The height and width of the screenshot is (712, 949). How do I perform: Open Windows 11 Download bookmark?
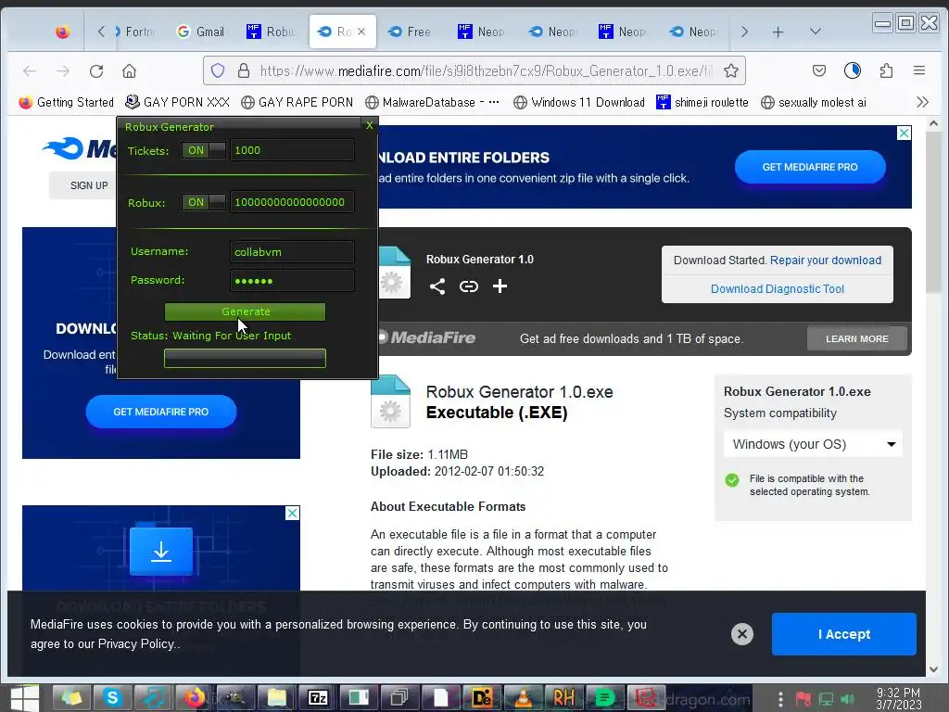579,102
